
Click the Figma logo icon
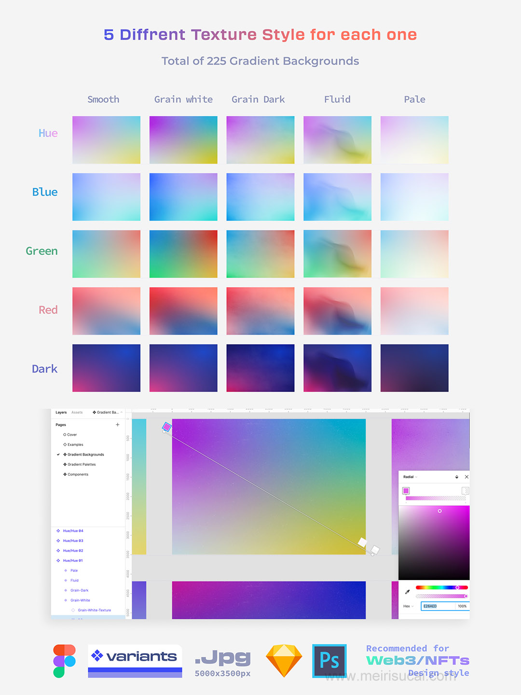(x=64, y=661)
